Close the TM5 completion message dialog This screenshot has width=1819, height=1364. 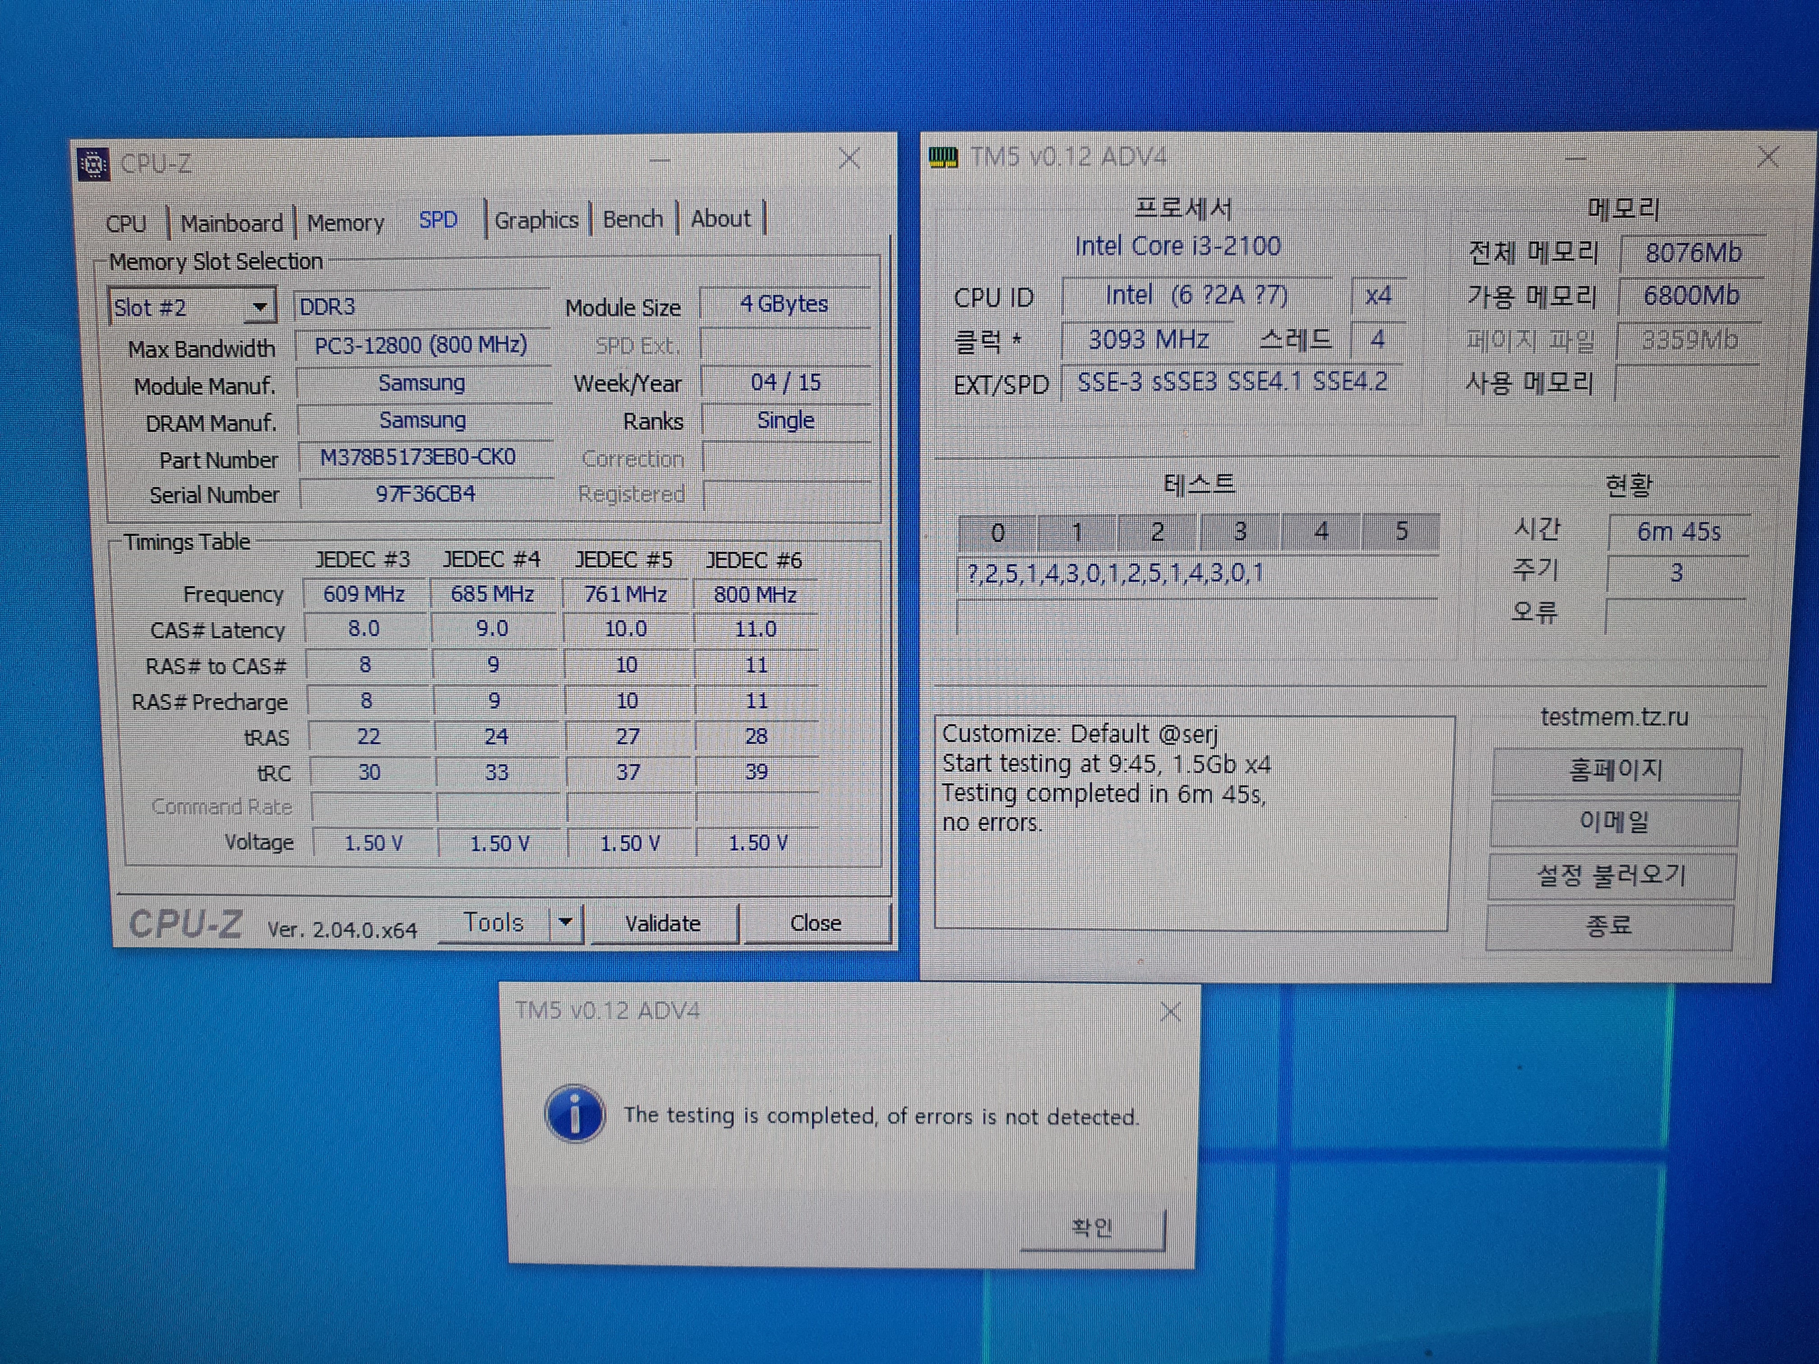point(1170,1011)
